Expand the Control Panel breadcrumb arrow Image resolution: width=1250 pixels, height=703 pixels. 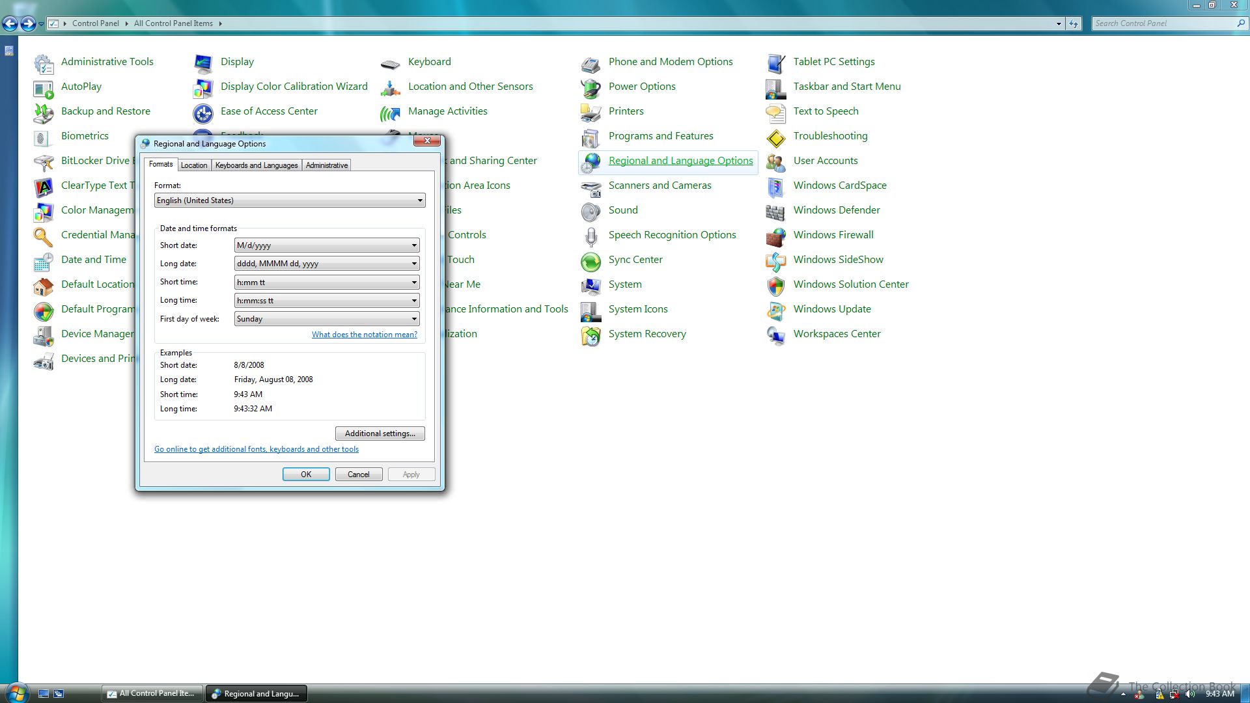coord(126,23)
